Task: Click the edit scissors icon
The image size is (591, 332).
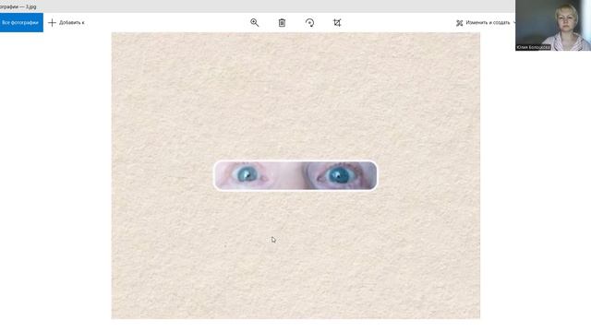Action: (459, 23)
